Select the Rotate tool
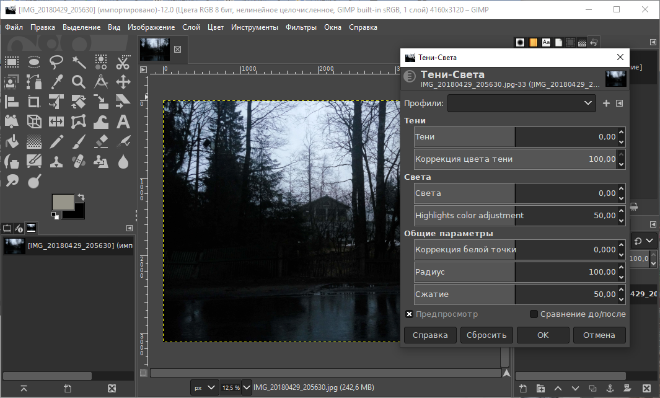Screen dimensions: 660x398 (79, 102)
